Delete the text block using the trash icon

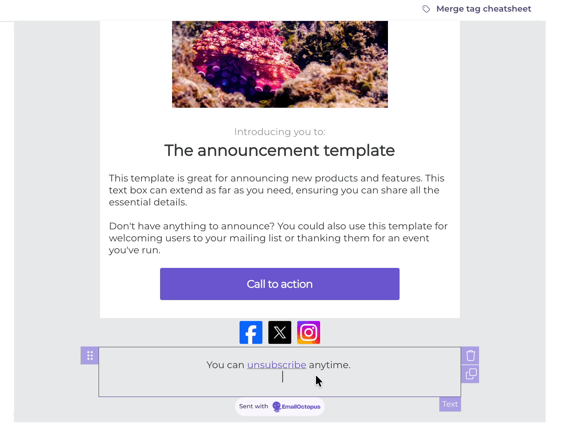pos(470,355)
